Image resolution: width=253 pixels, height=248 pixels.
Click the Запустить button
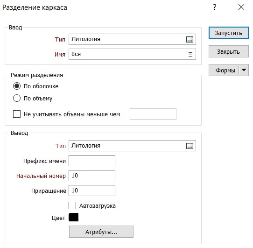pos(228,33)
